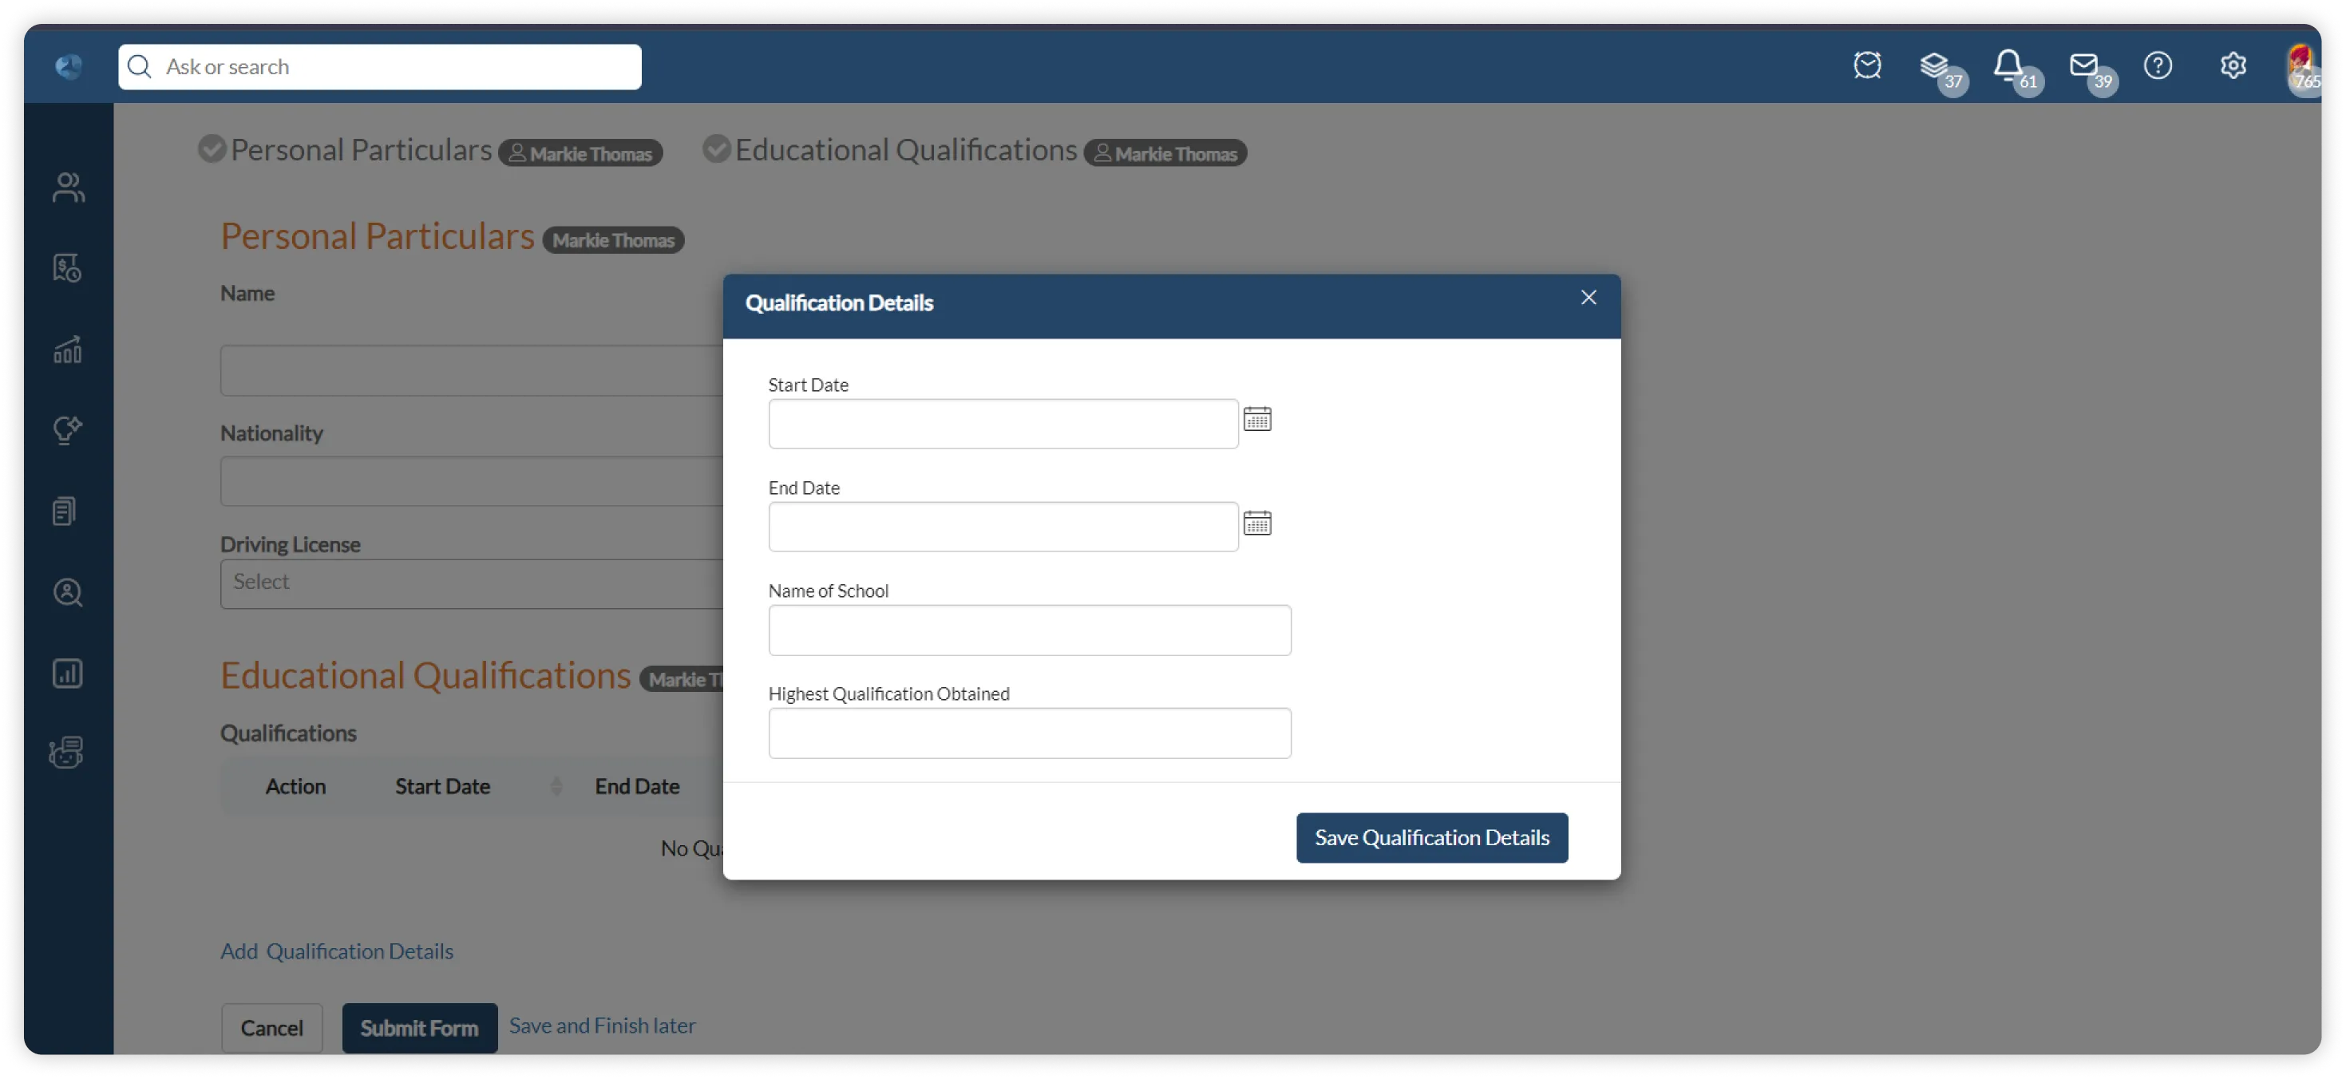
Task: Open the mail inbox icon
Action: click(x=2083, y=65)
